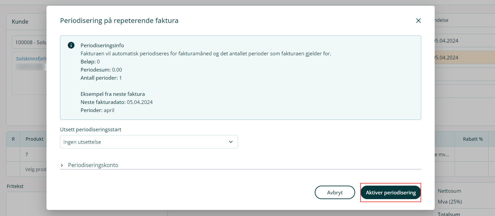Click the customer field '100008 - Sols' in background
This screenshot has height=216, width=495.
[29, 43]
